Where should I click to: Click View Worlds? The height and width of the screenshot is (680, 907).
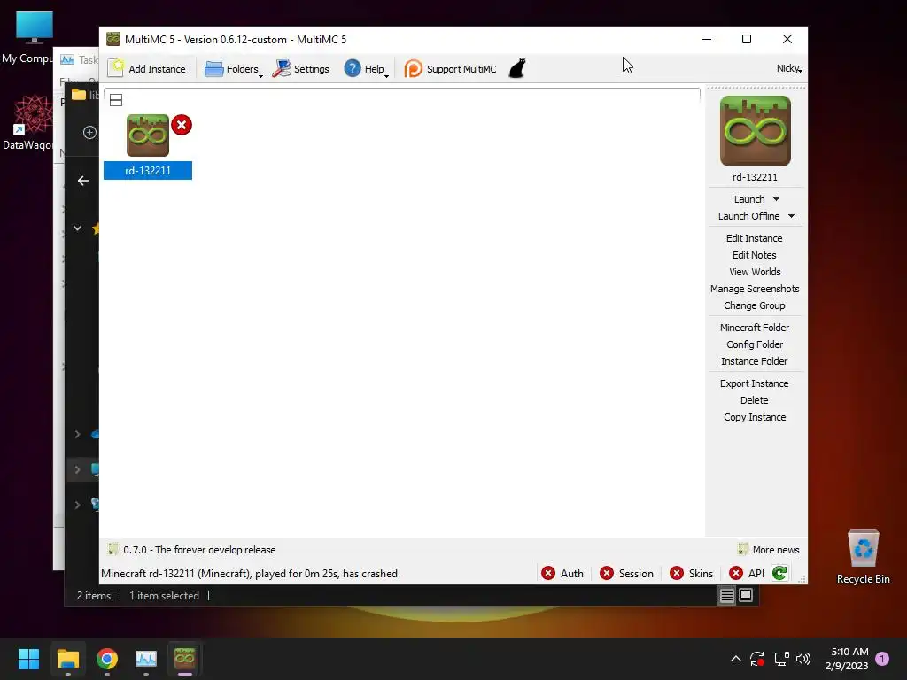pyautogui.click(x=755, y=272)
